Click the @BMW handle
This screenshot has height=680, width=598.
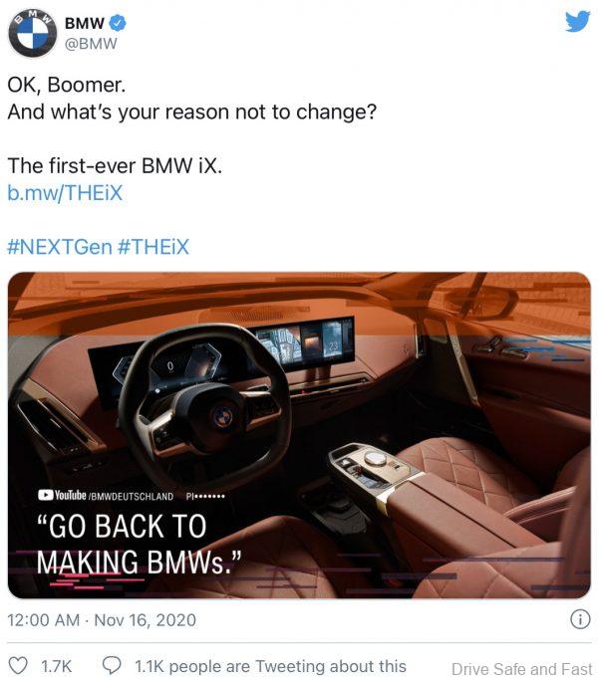91,44
